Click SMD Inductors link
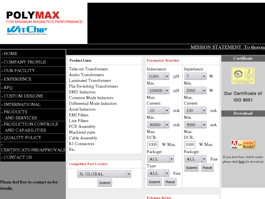Viewport: 265px width, 199px height. click(x=82, y=92)
